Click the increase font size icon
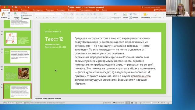Image resolution: width=195 pixels, height=110 pixels. click(65, 14)
